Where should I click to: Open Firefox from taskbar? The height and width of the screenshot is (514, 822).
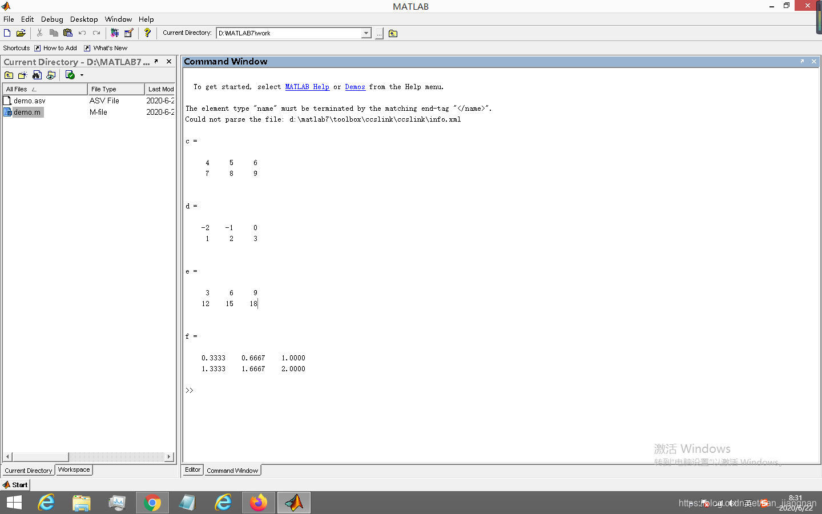(x=259, y=503)
